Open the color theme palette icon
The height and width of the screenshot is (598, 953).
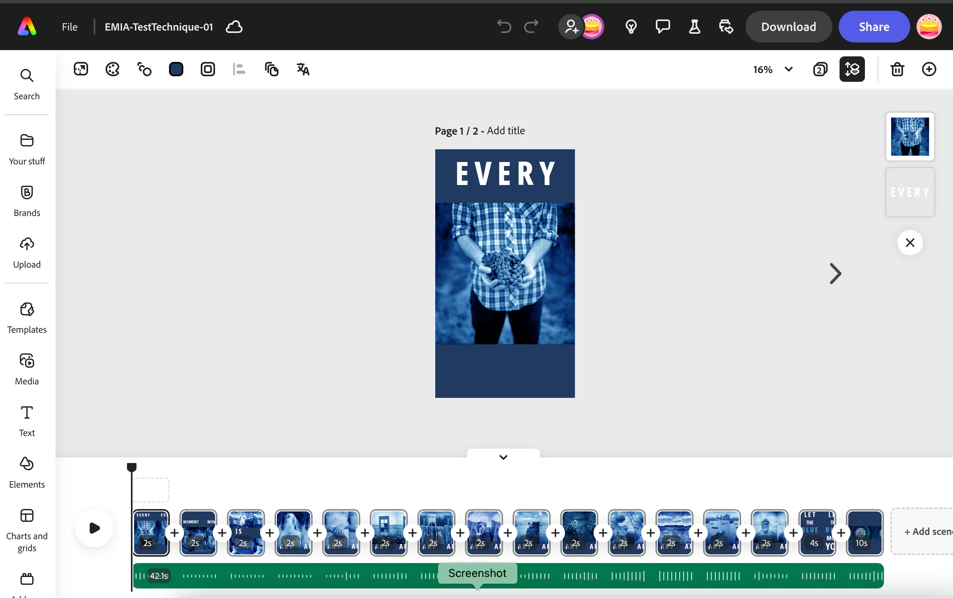(112, 69)
